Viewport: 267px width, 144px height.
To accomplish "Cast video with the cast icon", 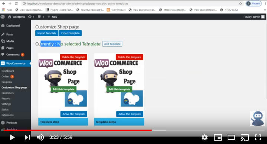I will (244, 137).
